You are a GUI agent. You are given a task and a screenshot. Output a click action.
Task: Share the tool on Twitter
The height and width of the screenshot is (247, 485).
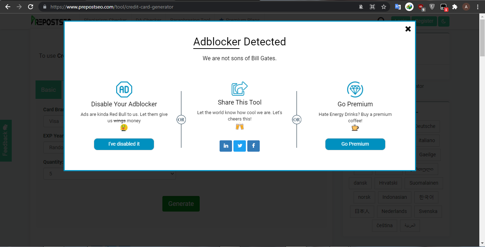point(239,146)
